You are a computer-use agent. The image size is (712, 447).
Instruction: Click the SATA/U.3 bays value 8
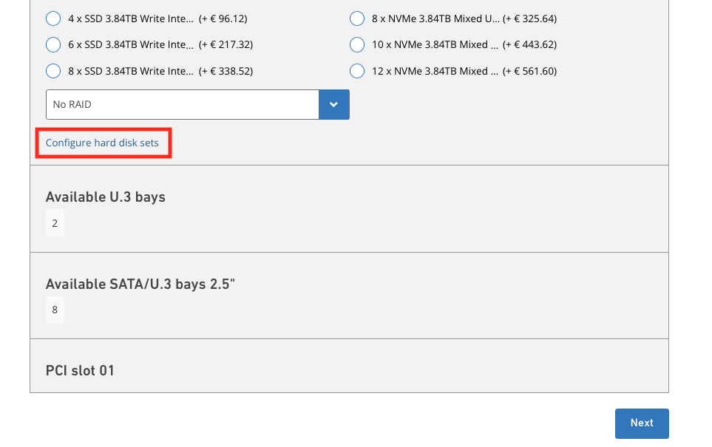[55, 310]
